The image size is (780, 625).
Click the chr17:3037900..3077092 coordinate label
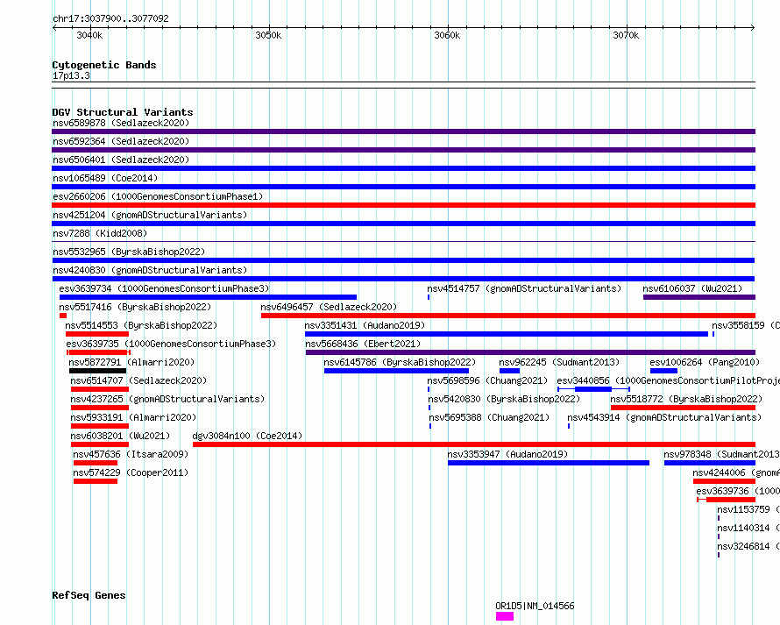(x=111, y=18)
